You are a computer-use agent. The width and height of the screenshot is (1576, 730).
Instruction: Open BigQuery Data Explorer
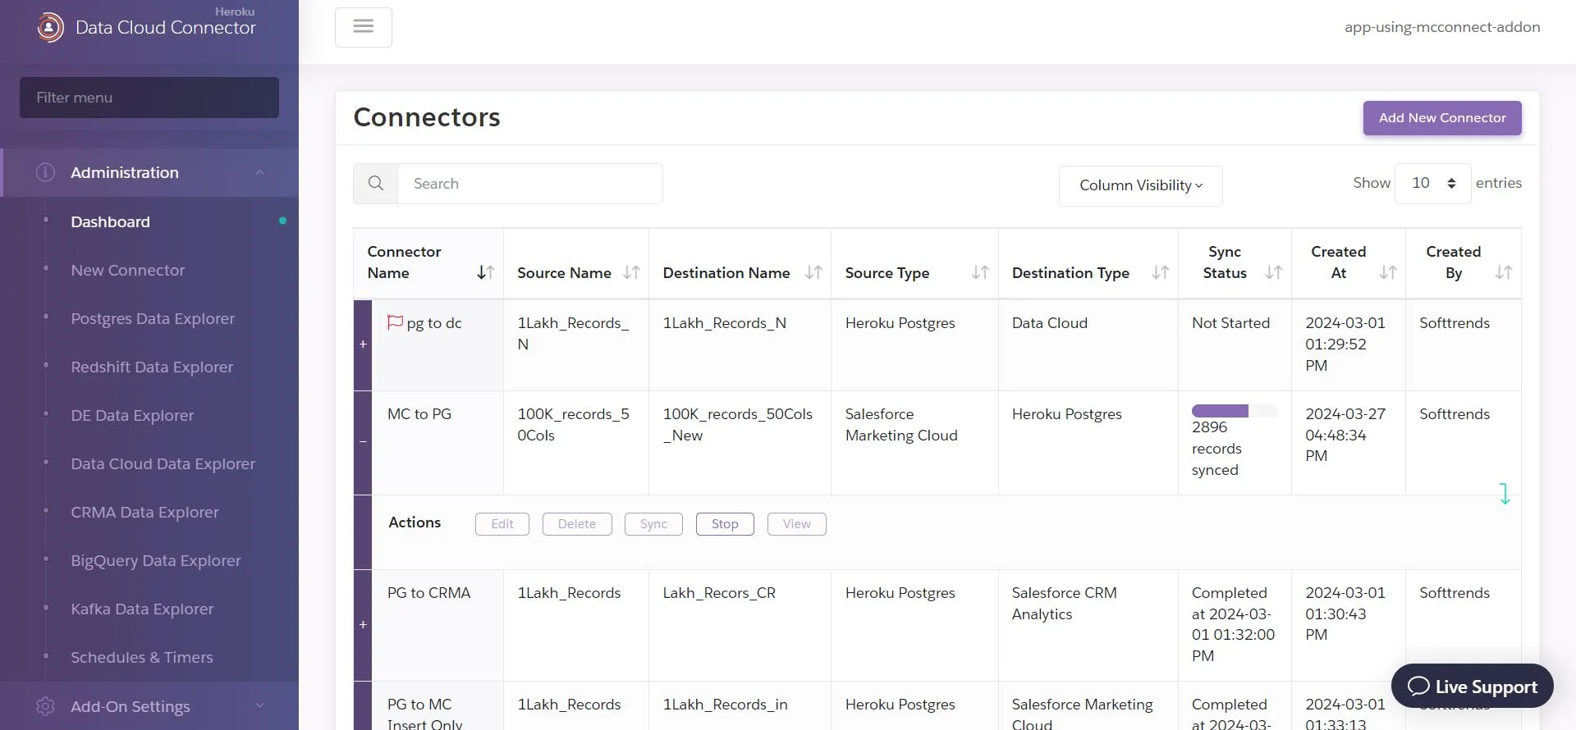pos(156,560)
